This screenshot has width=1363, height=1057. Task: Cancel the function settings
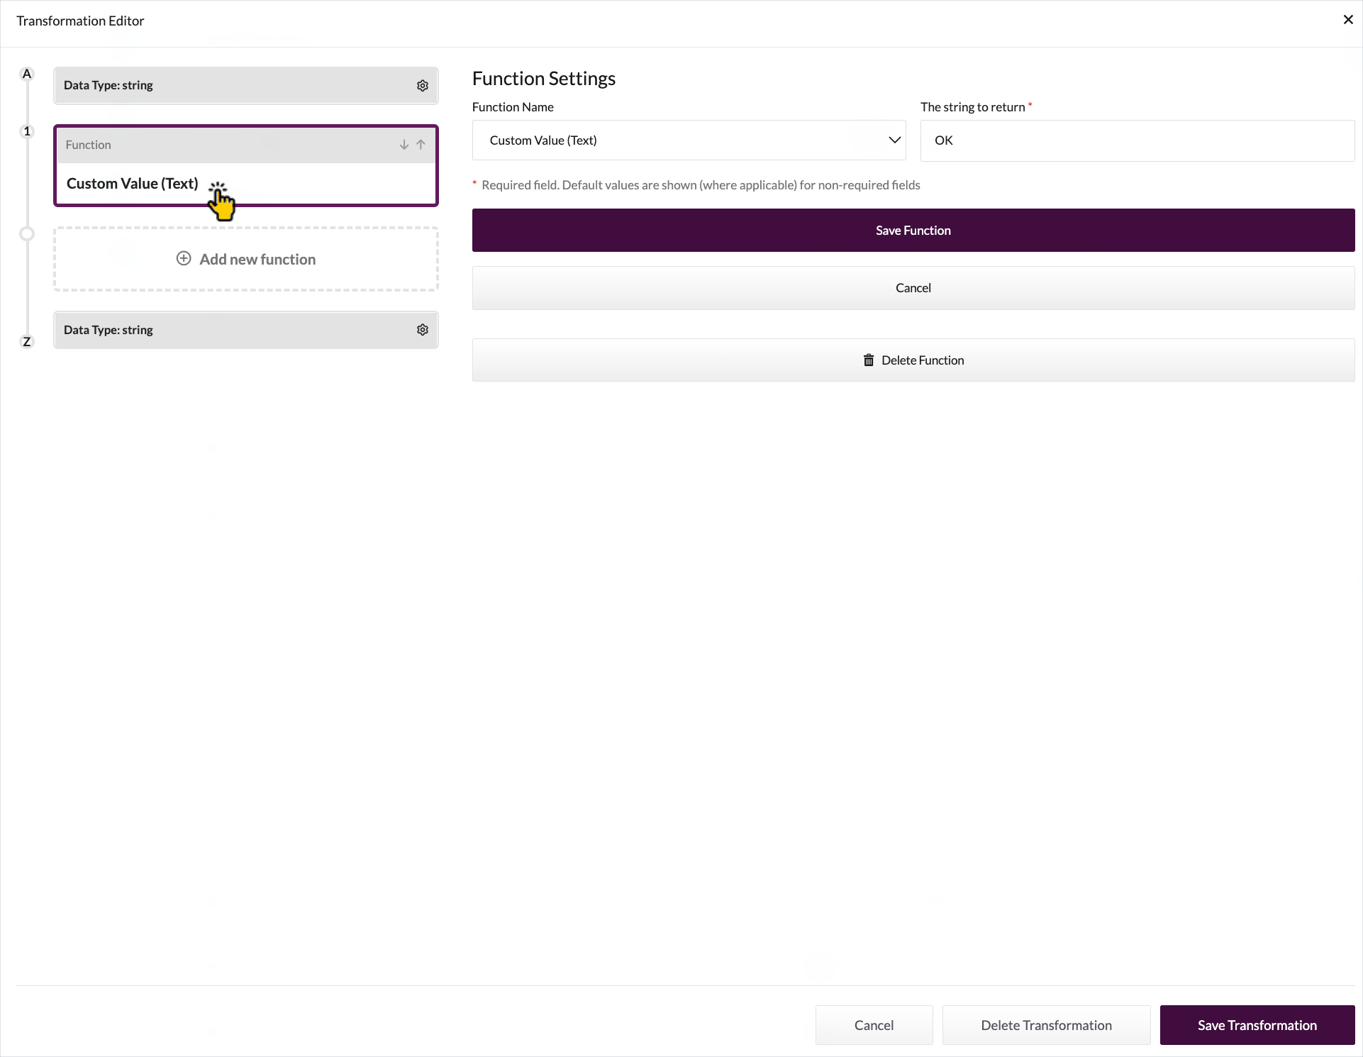pos(913,288)
